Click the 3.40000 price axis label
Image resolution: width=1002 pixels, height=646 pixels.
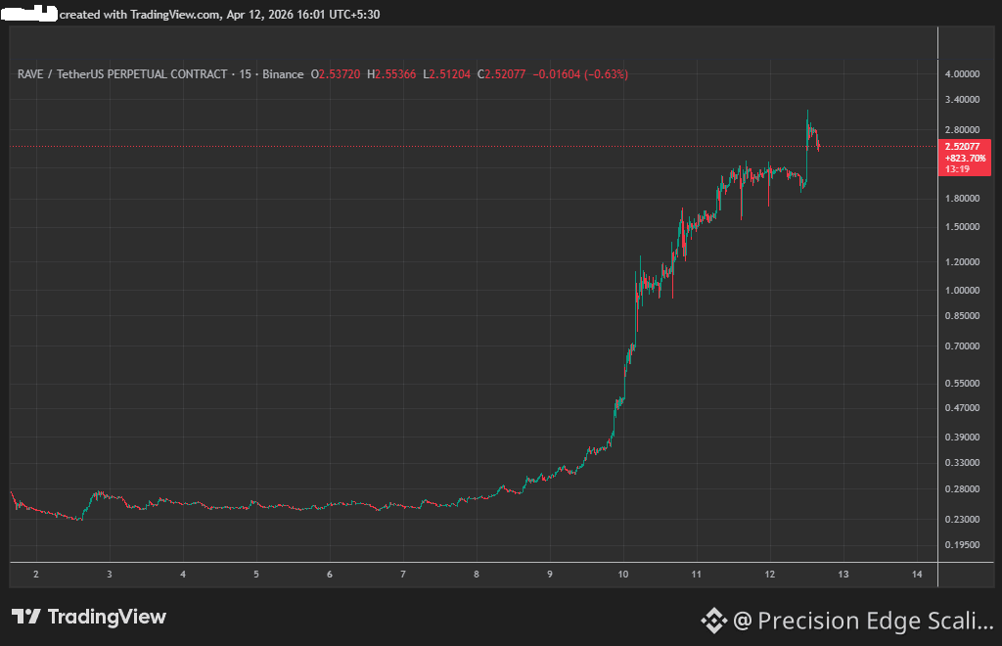tap(963, 100)
